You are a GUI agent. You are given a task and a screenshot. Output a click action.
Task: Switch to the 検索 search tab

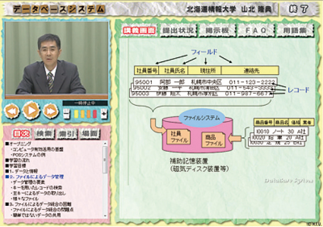(44, 133)
